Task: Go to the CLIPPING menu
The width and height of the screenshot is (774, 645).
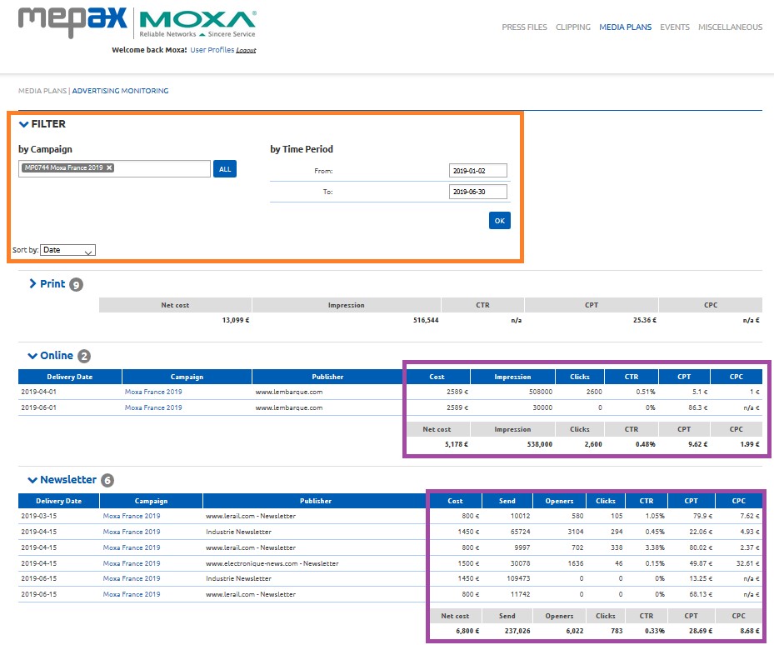Action: [x=573, y=27]
